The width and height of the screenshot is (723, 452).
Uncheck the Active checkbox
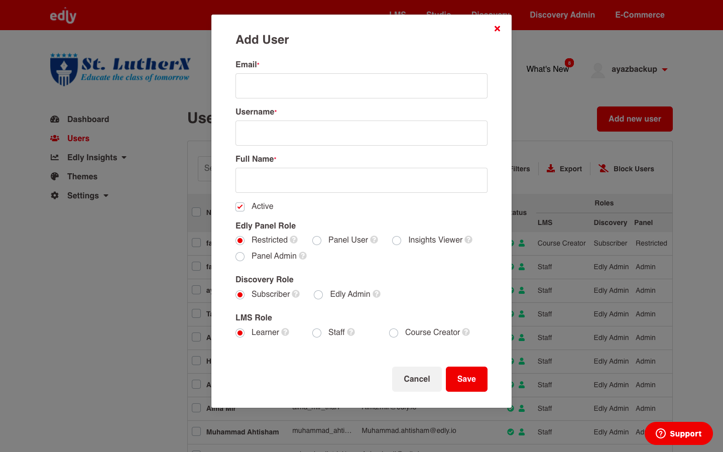click(240, 206)
